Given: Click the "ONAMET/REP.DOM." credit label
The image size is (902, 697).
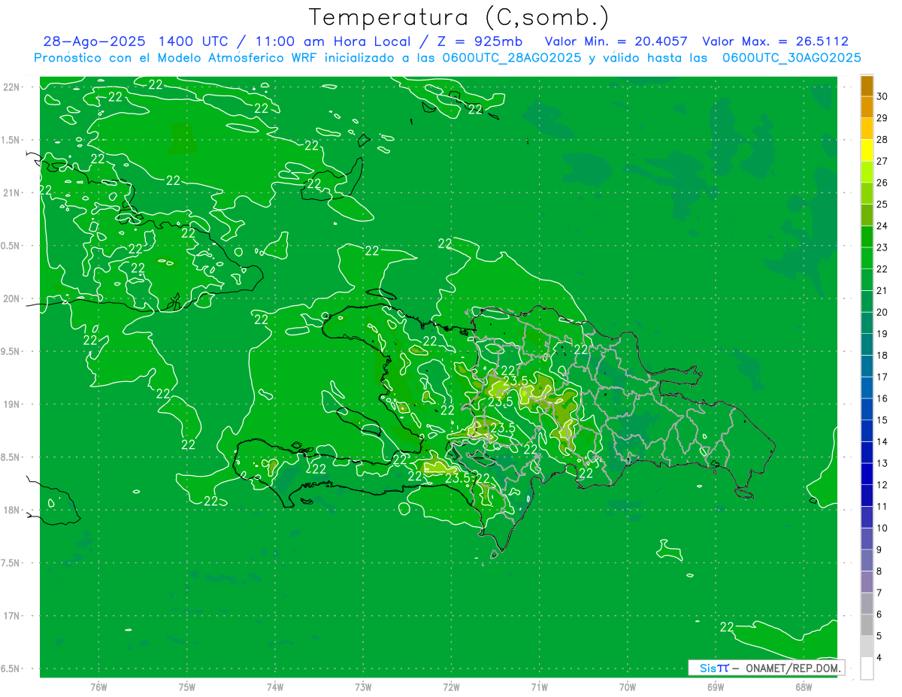Looking at the screenshot, I should click(x=794, y=668).
